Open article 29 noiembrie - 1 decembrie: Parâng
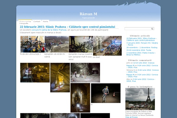Viewport: 177px width, 118px height. pyautogui.click(x=142, y=47)
